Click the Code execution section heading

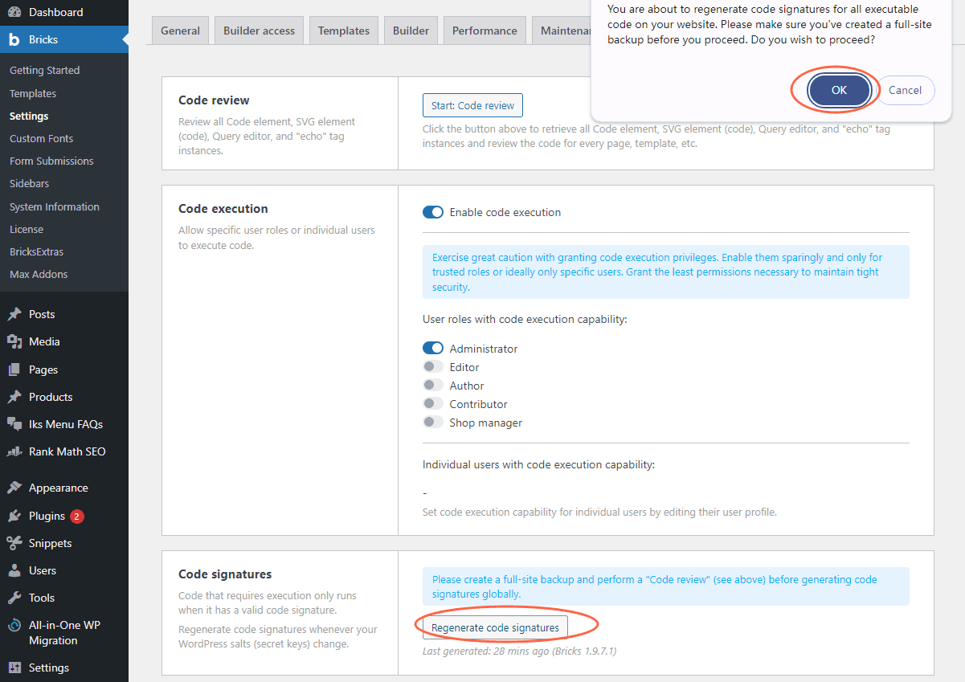click(x=223, y=209)
